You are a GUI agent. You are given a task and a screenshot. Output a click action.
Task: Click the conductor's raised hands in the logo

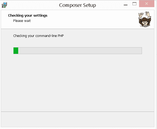pyautogui.click(x=145, y=14)
